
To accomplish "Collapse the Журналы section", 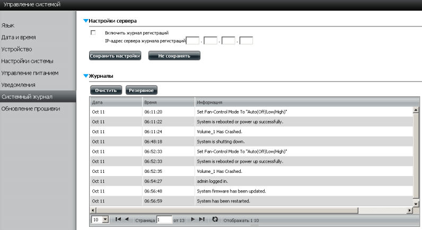I will (x=86, y=76).
